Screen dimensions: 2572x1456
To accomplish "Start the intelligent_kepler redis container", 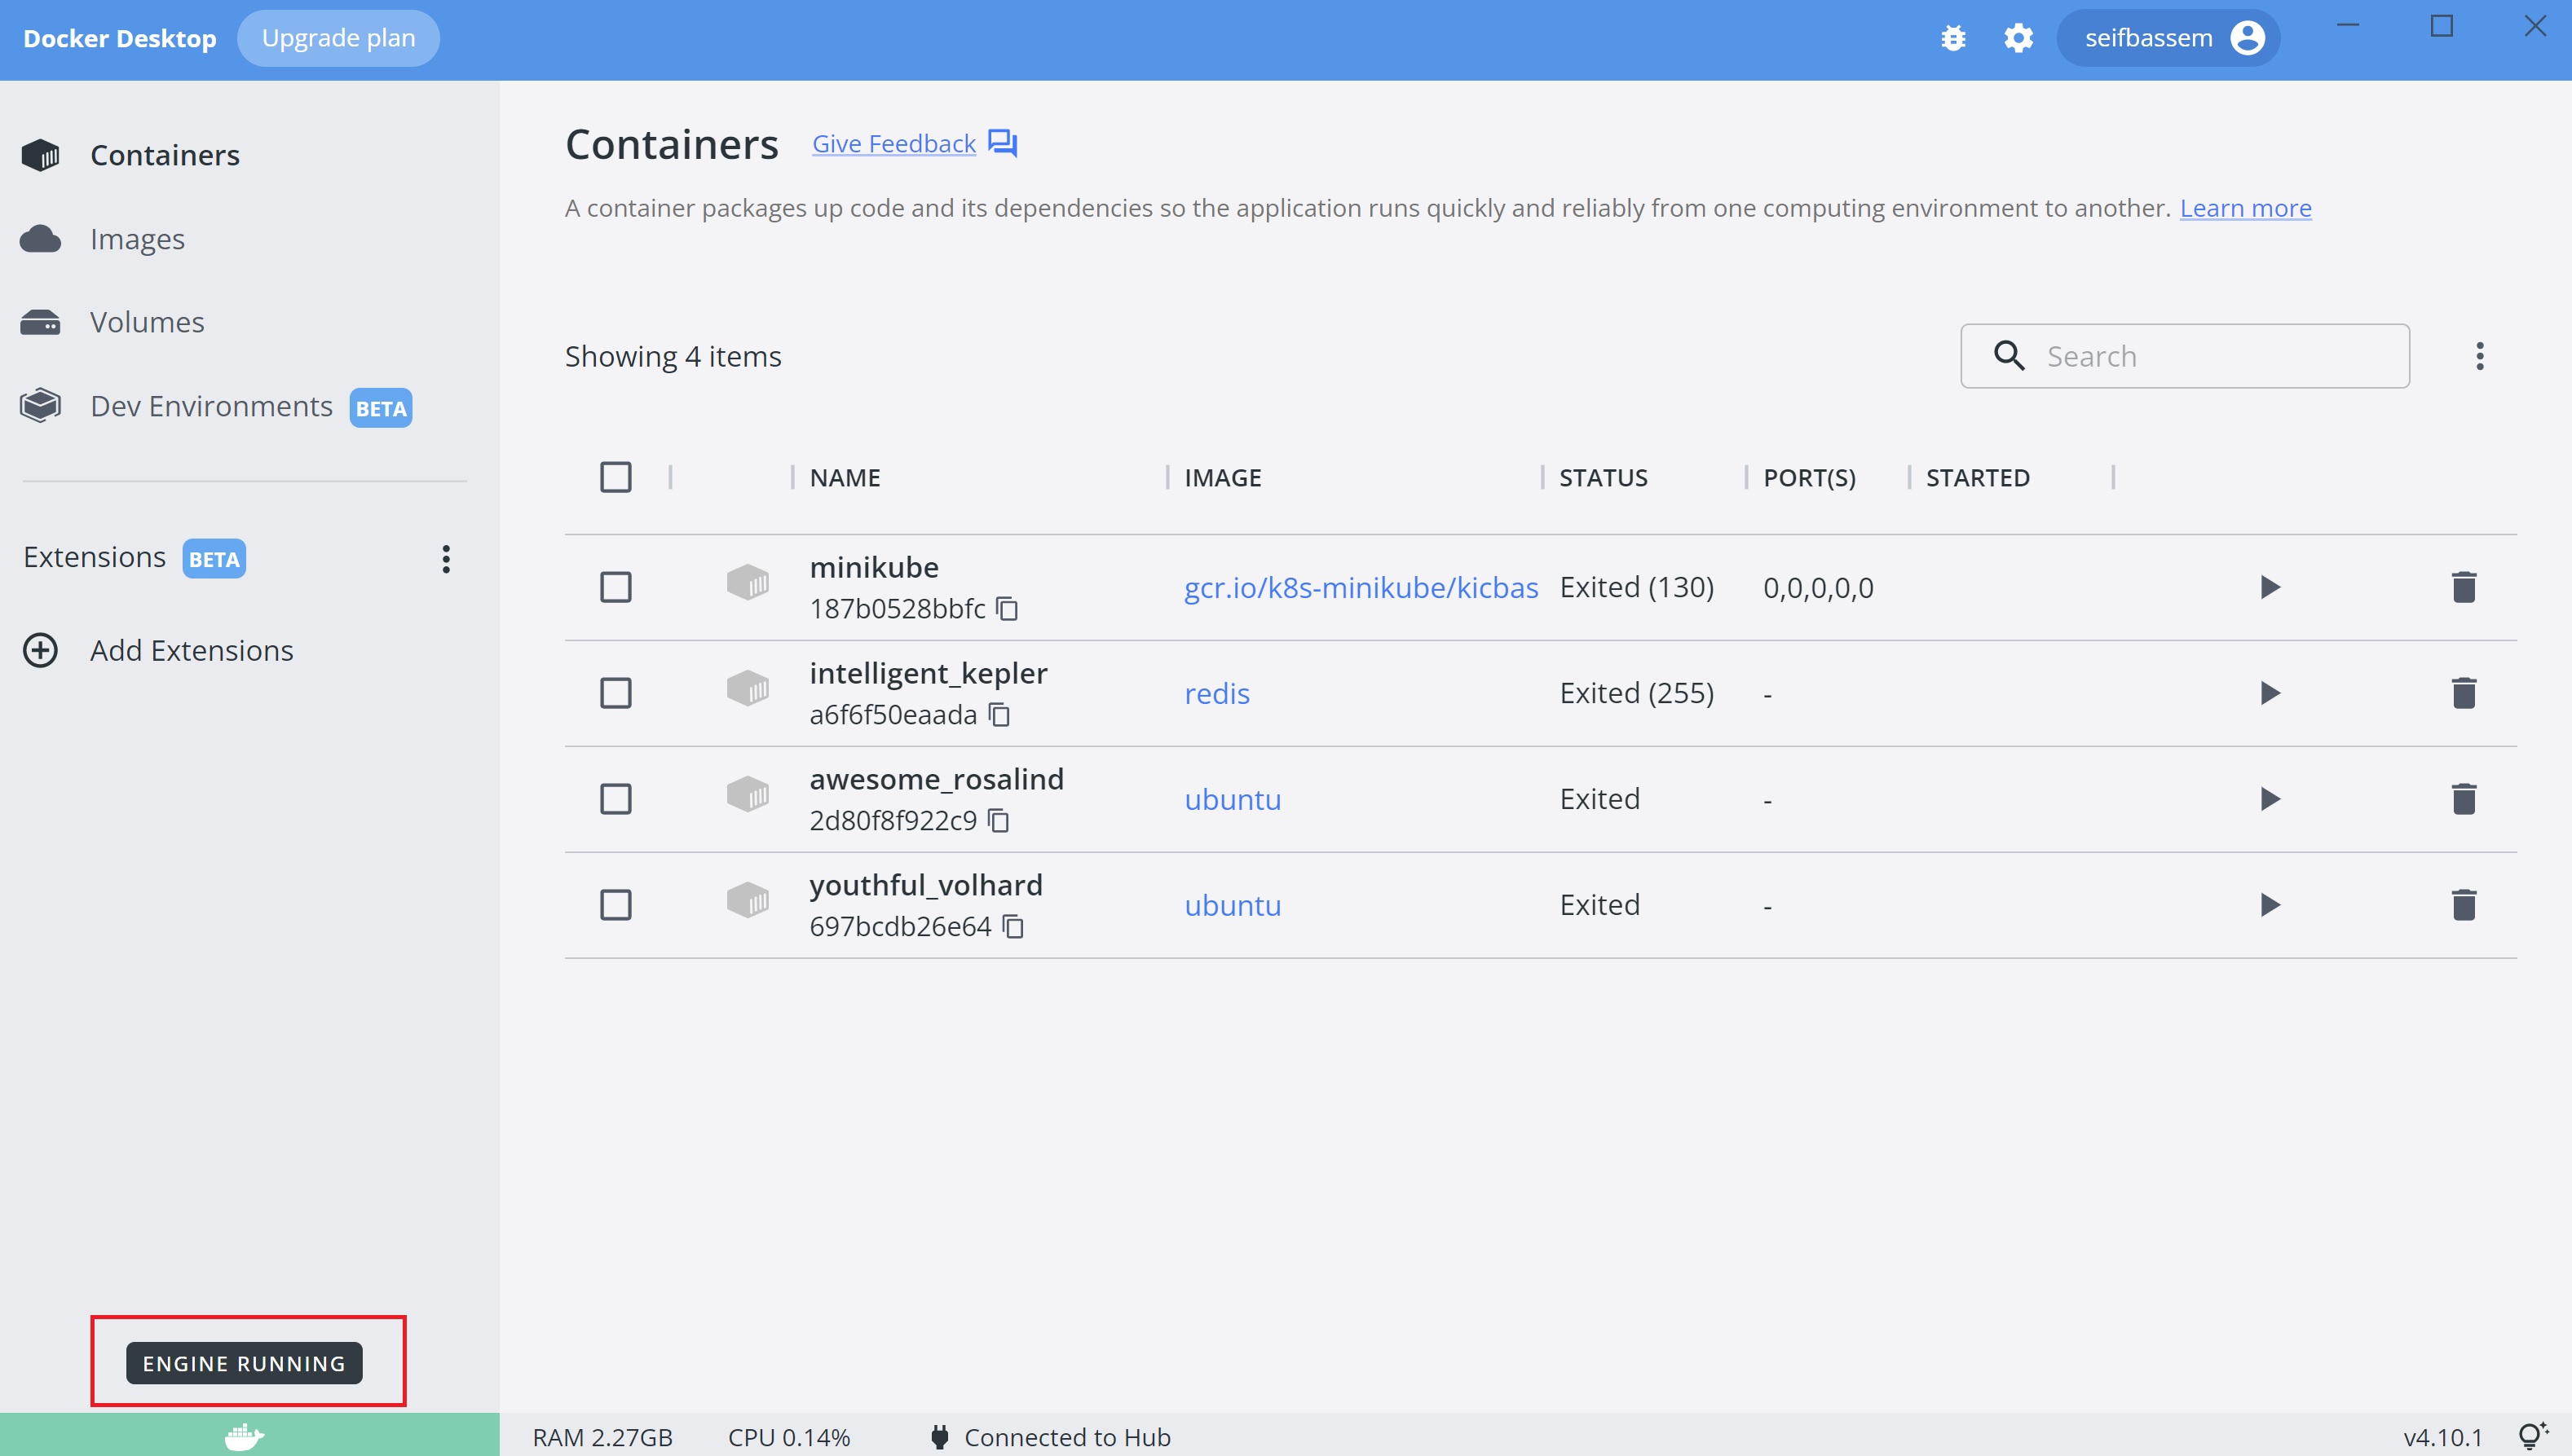I will (2270, 692).
